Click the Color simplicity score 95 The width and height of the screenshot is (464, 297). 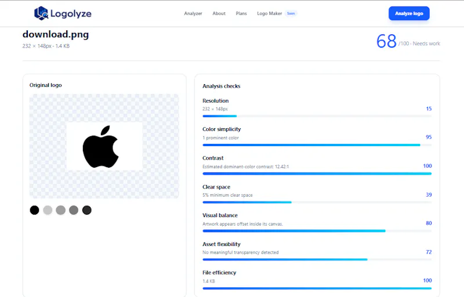(429, 137)
